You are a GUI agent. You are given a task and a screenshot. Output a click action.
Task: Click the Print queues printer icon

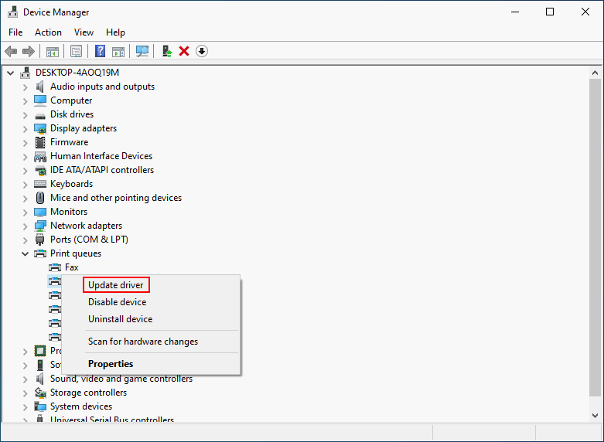[x=40, y=253]
